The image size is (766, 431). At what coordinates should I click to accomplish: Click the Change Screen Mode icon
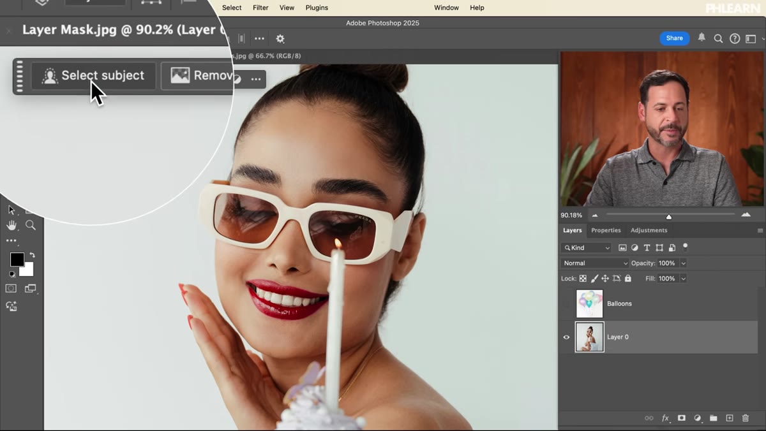pos(30,289)
